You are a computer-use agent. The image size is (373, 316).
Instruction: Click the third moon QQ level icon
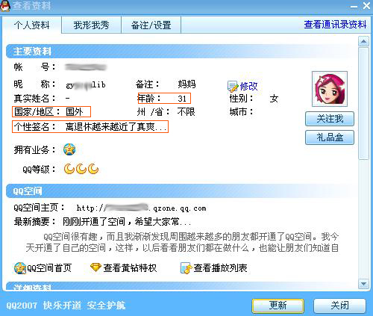[x=93, y=169]
